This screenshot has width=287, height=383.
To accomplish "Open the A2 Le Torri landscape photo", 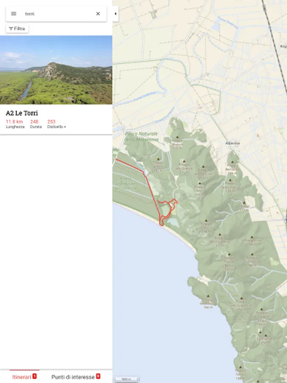I will pos(56,70).
